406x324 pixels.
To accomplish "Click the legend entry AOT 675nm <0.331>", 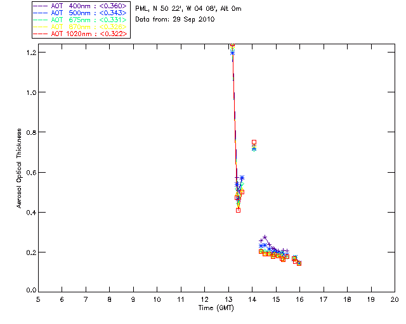I will 81,20.
